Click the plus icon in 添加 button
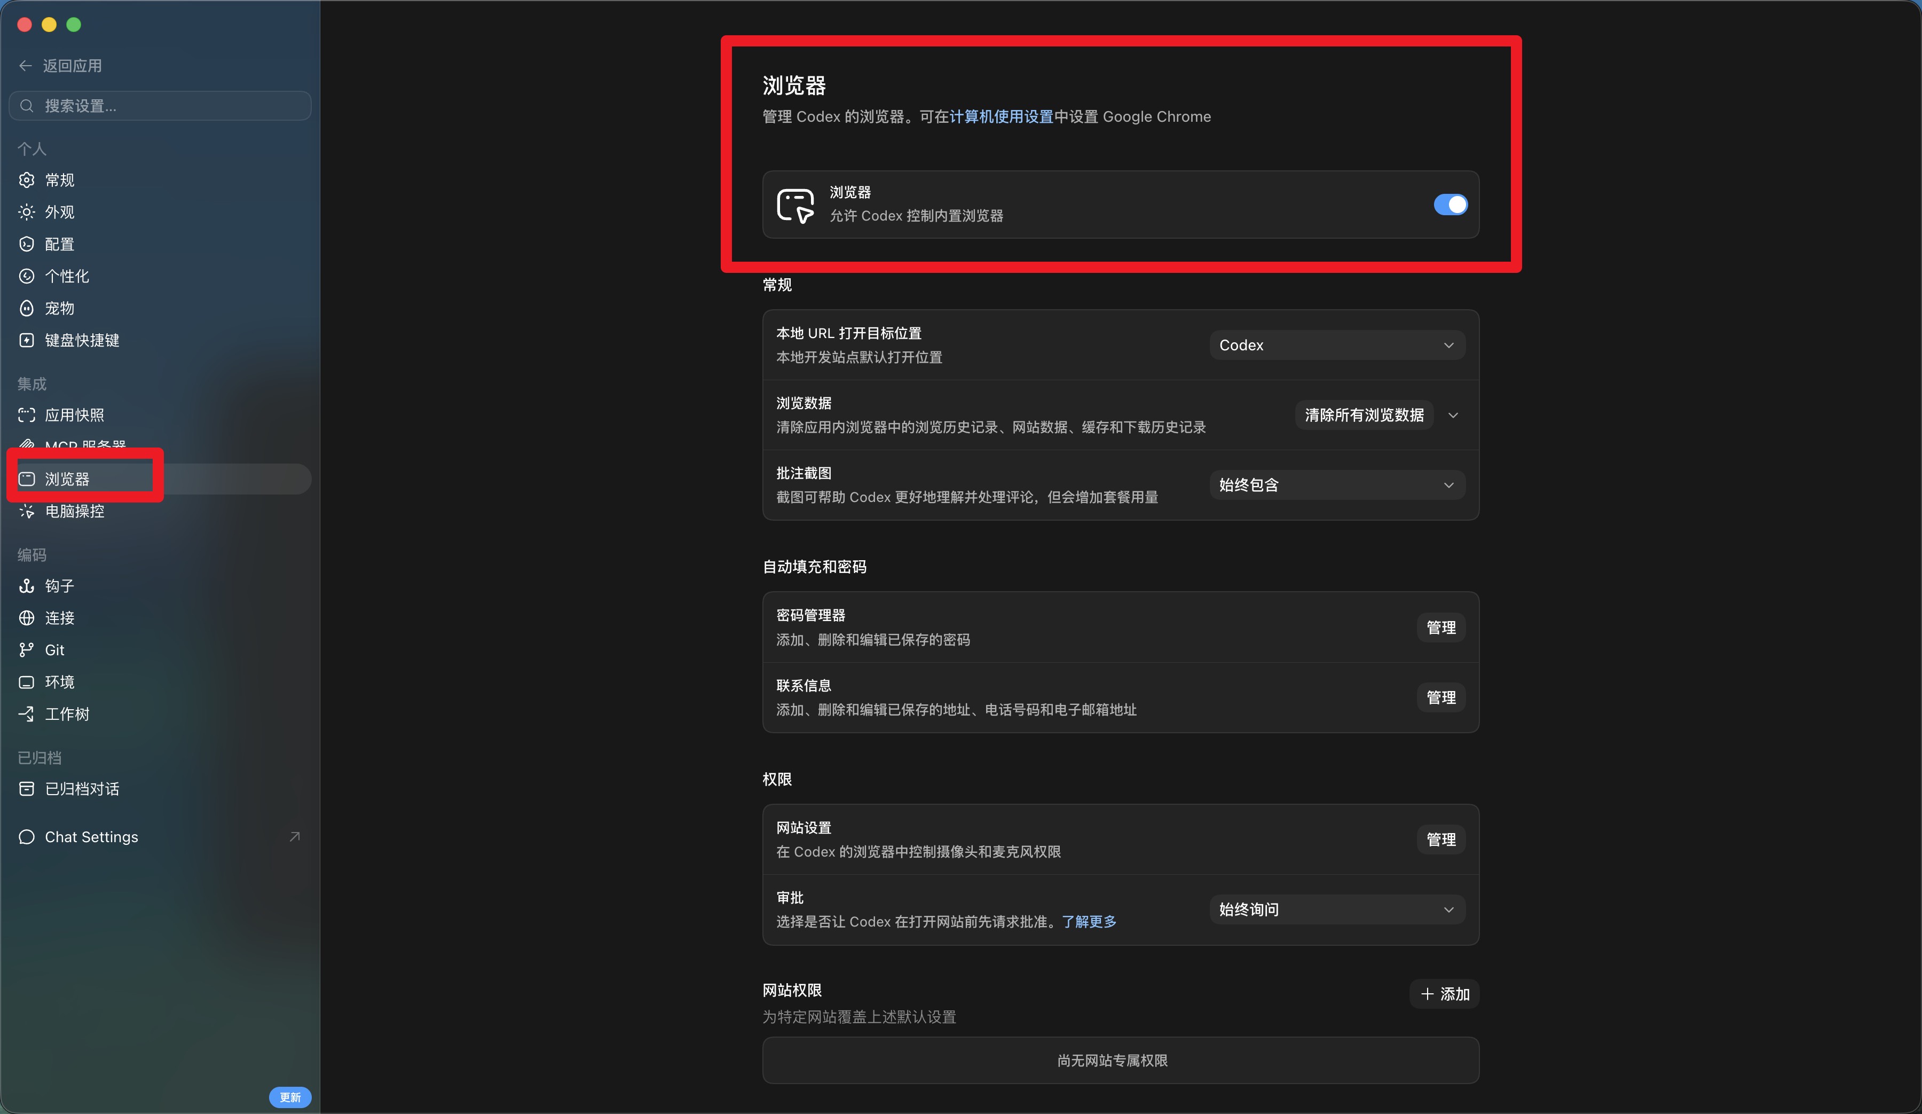This screenshot has width=1922, height=1114. pyautogui.click(x=1427, y=994)
